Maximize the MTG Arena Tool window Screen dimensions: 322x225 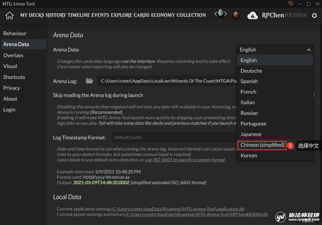coord(309,4)
